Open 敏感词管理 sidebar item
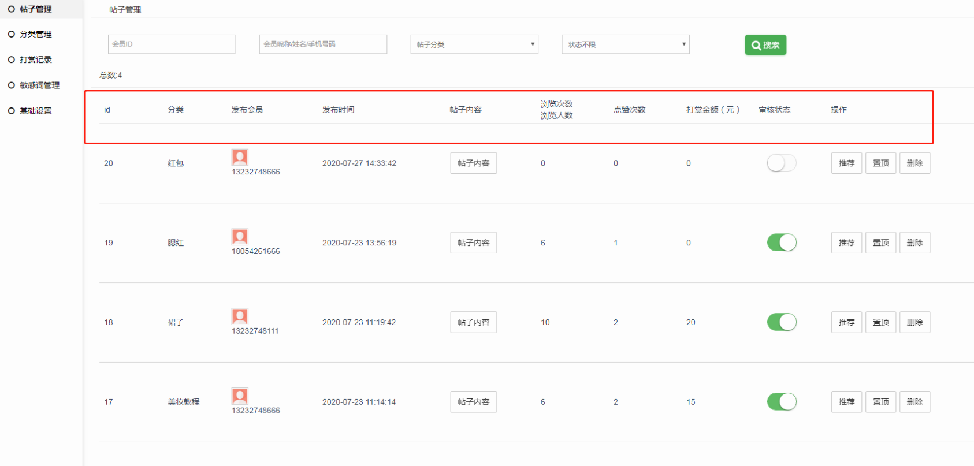This screenshot has height=466, width=974. [x=39, y=85]
